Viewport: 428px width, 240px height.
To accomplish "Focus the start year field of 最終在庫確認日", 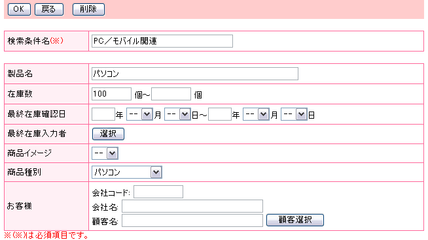I will [x=103, y=114].
